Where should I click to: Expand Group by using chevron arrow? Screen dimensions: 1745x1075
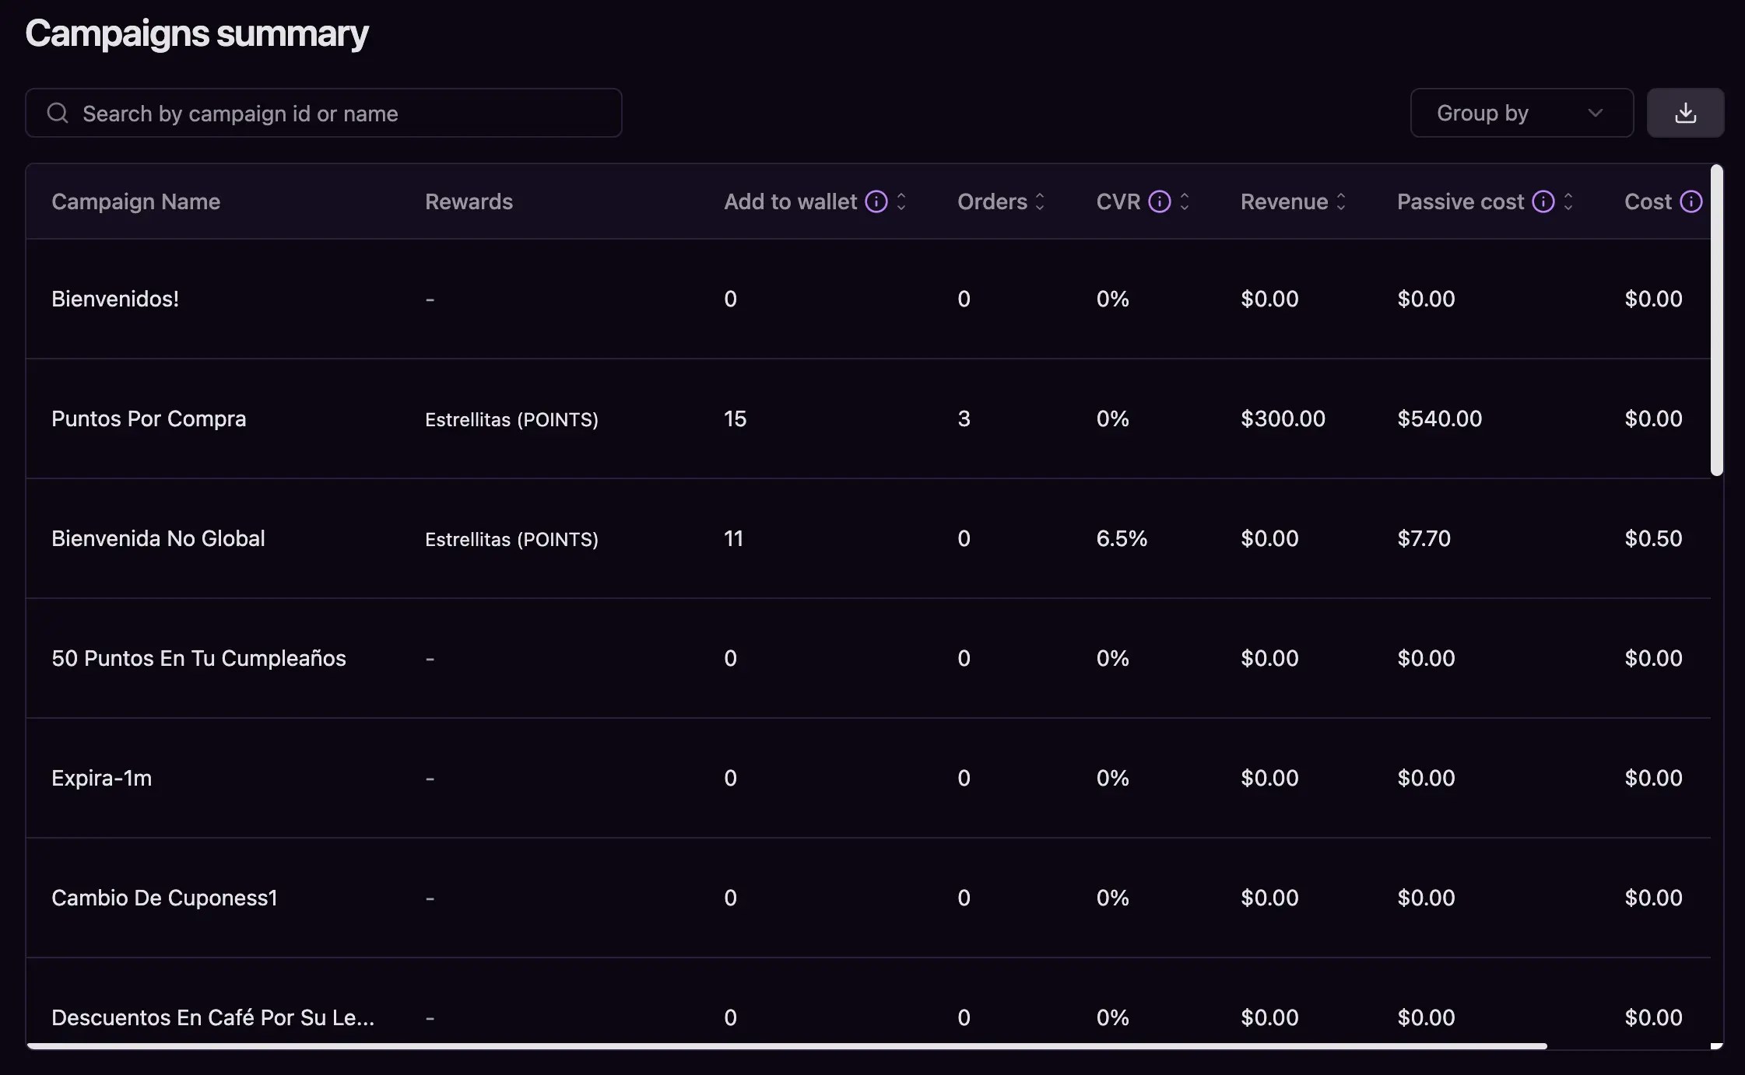[x=1595, y=114]
